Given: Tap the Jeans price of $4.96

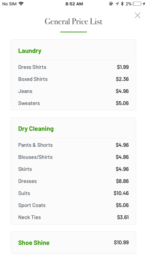Looking at the screenshot, I should 122,91.
